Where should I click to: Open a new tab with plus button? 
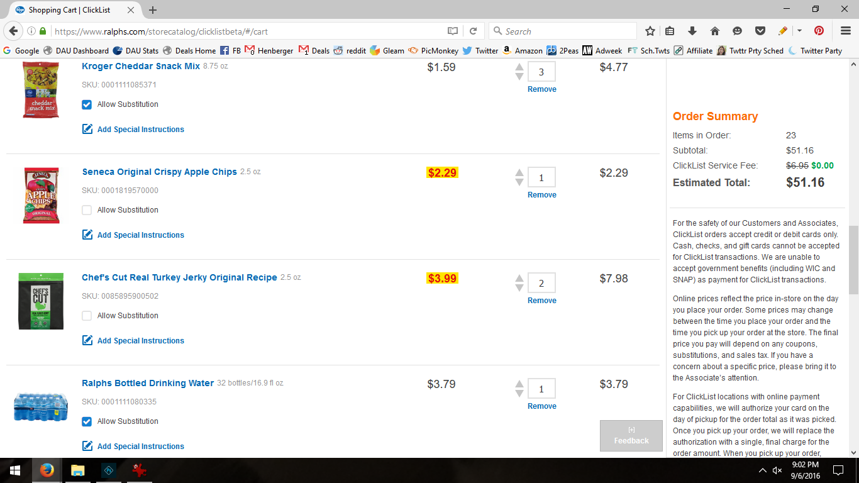(153, 10)
